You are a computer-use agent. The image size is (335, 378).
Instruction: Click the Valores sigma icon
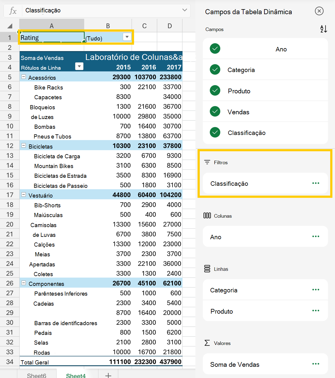coord(207,343)
